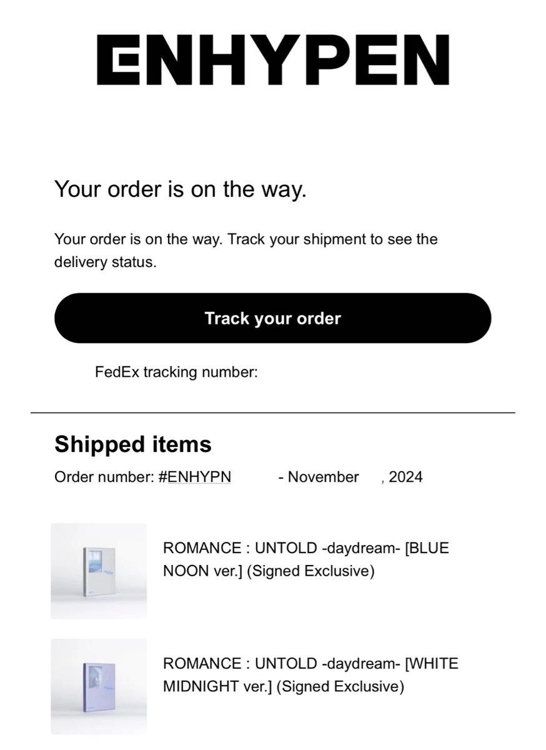Click the "Order number:" label

(104, 477)
